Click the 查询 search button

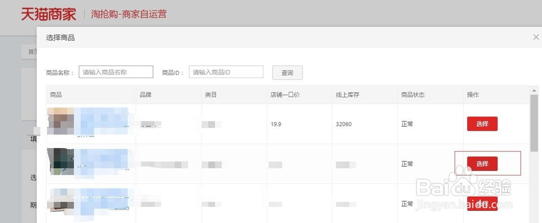click(287, 73)
